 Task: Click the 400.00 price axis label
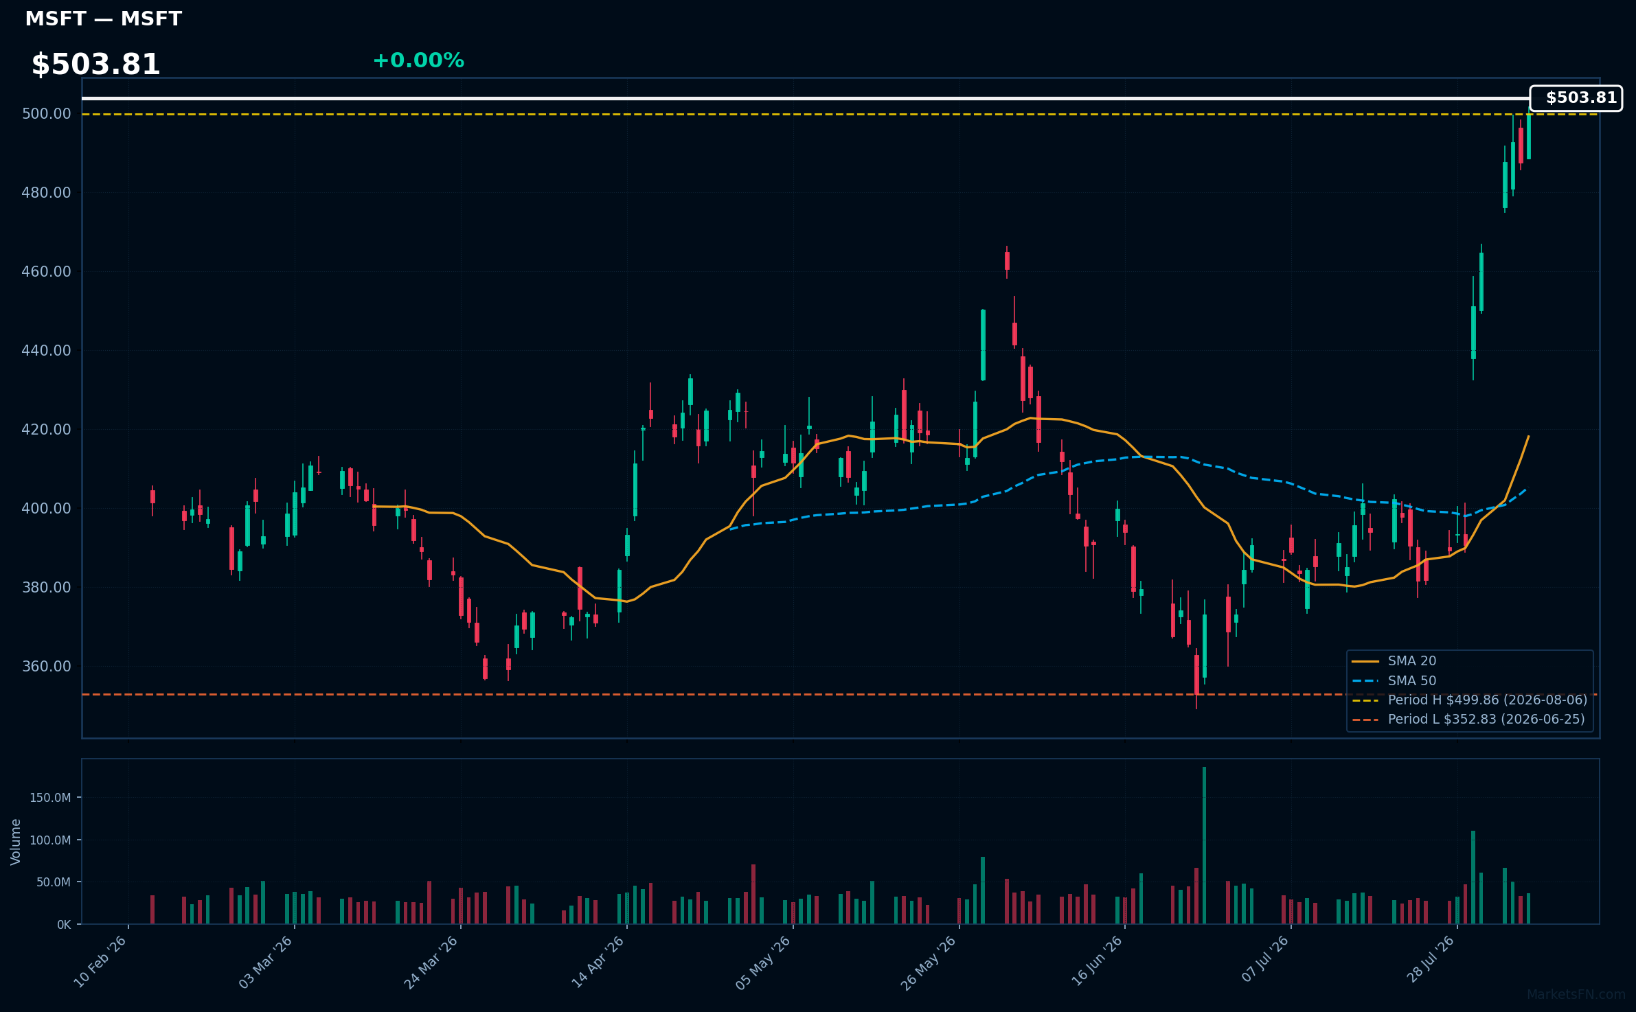(x=47, y=509)
